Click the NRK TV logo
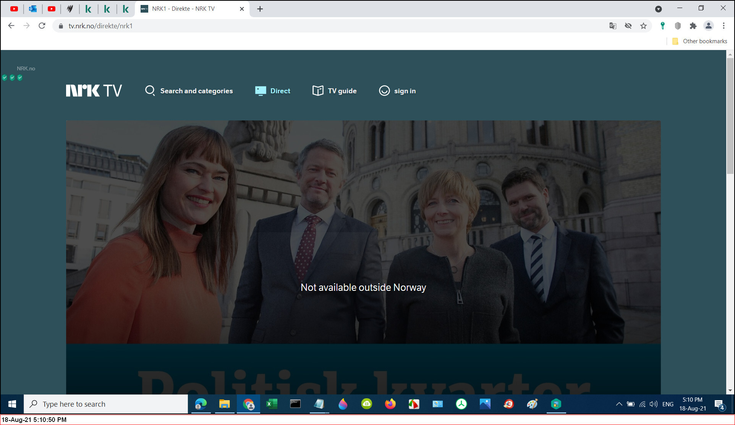Screen dimensions: 735x425 94,91
